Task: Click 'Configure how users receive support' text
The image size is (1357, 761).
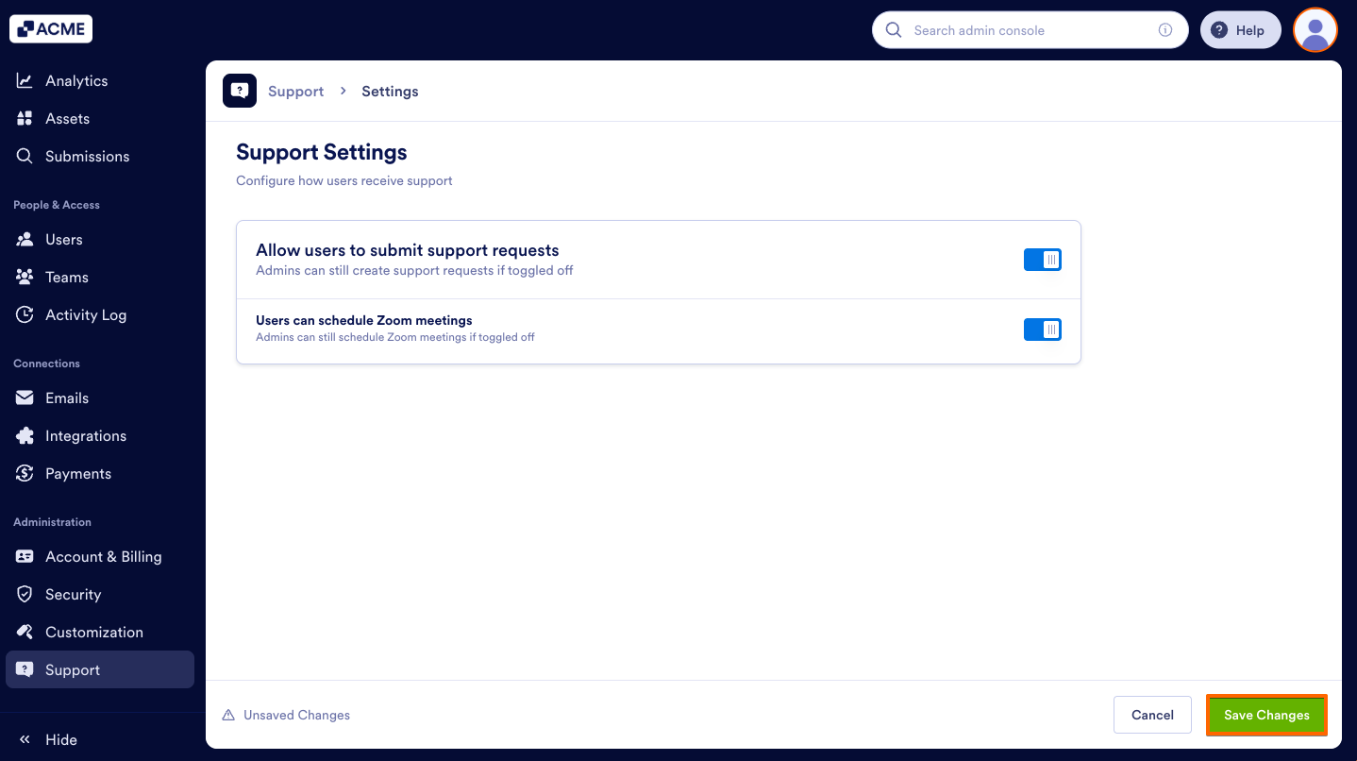Action: click(x=344, y=181)
